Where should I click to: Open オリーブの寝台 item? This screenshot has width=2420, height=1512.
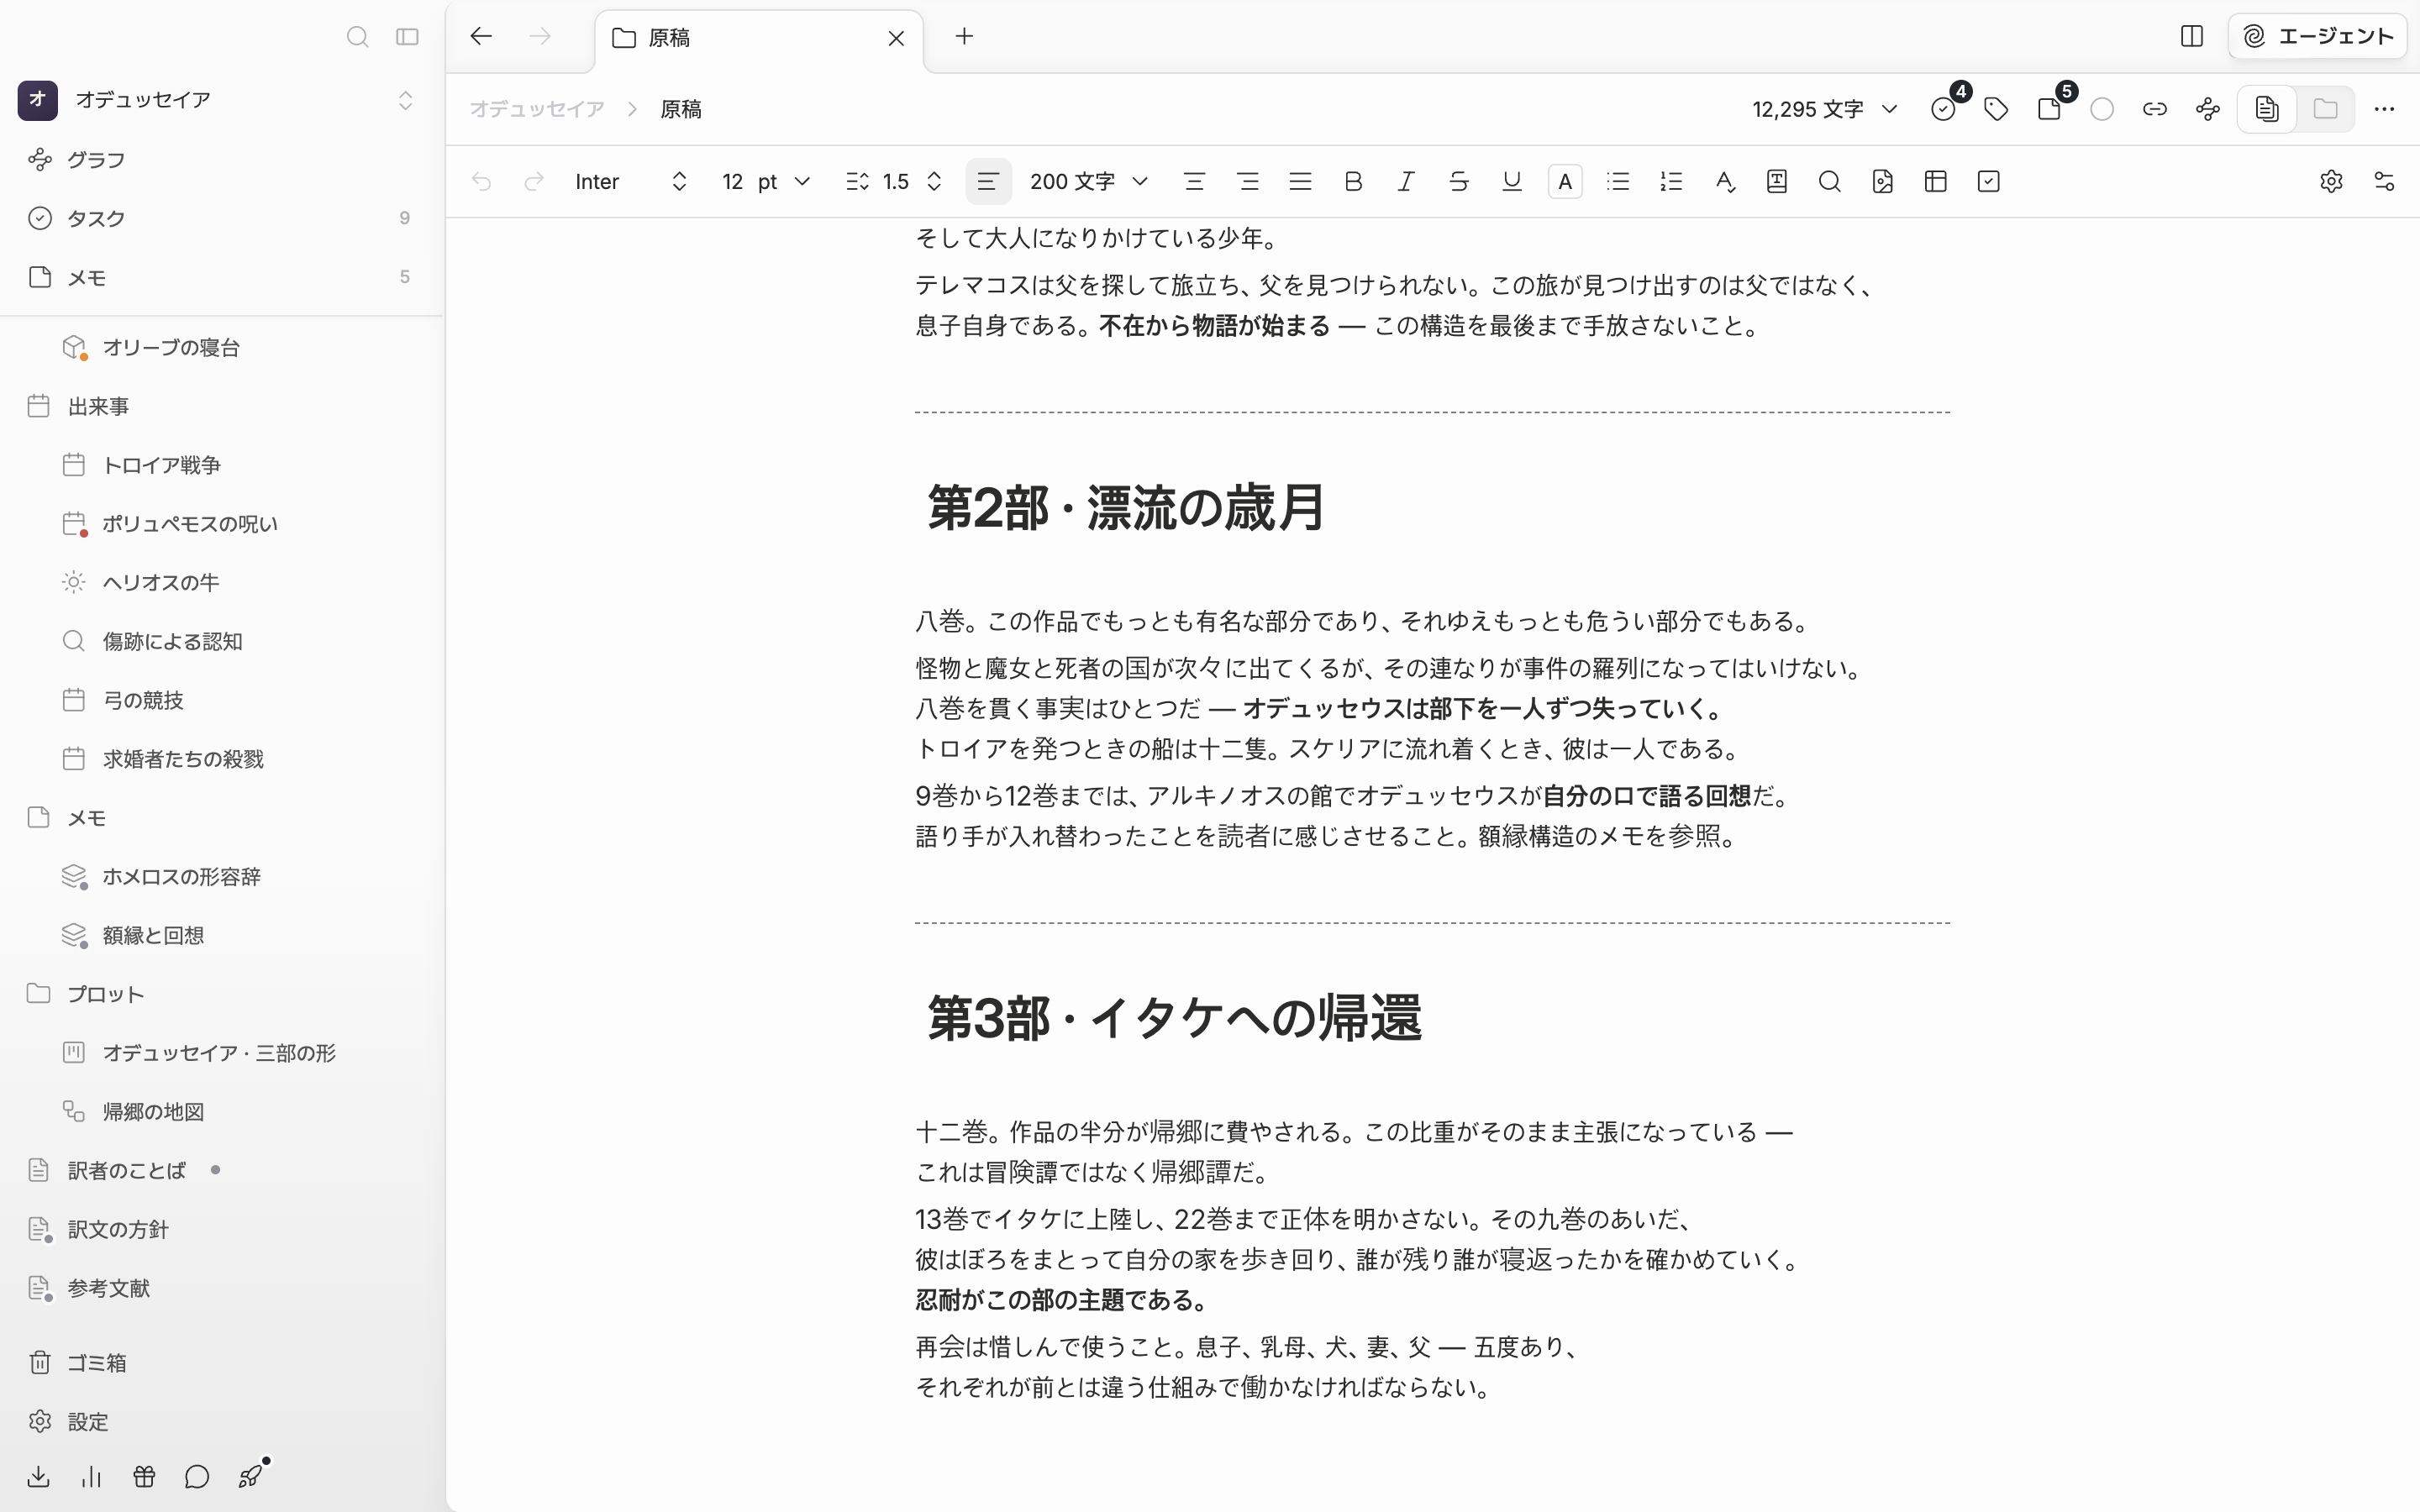tap(221, 347)
